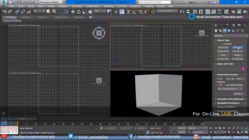The height and width of the screenshot is (140, 249).
Task: Click the Skylight button
Action: [237, 55]
